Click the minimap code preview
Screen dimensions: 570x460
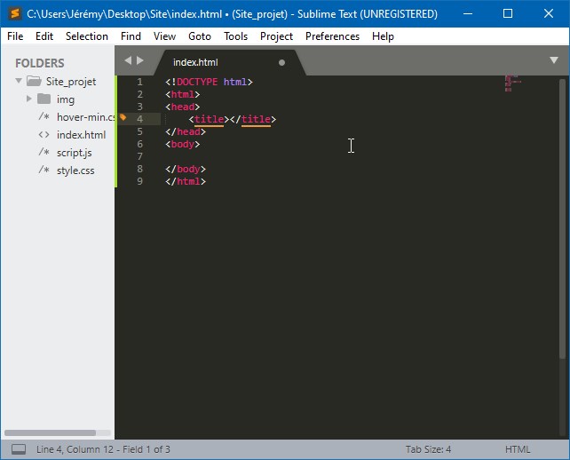[x=513, y=83]
